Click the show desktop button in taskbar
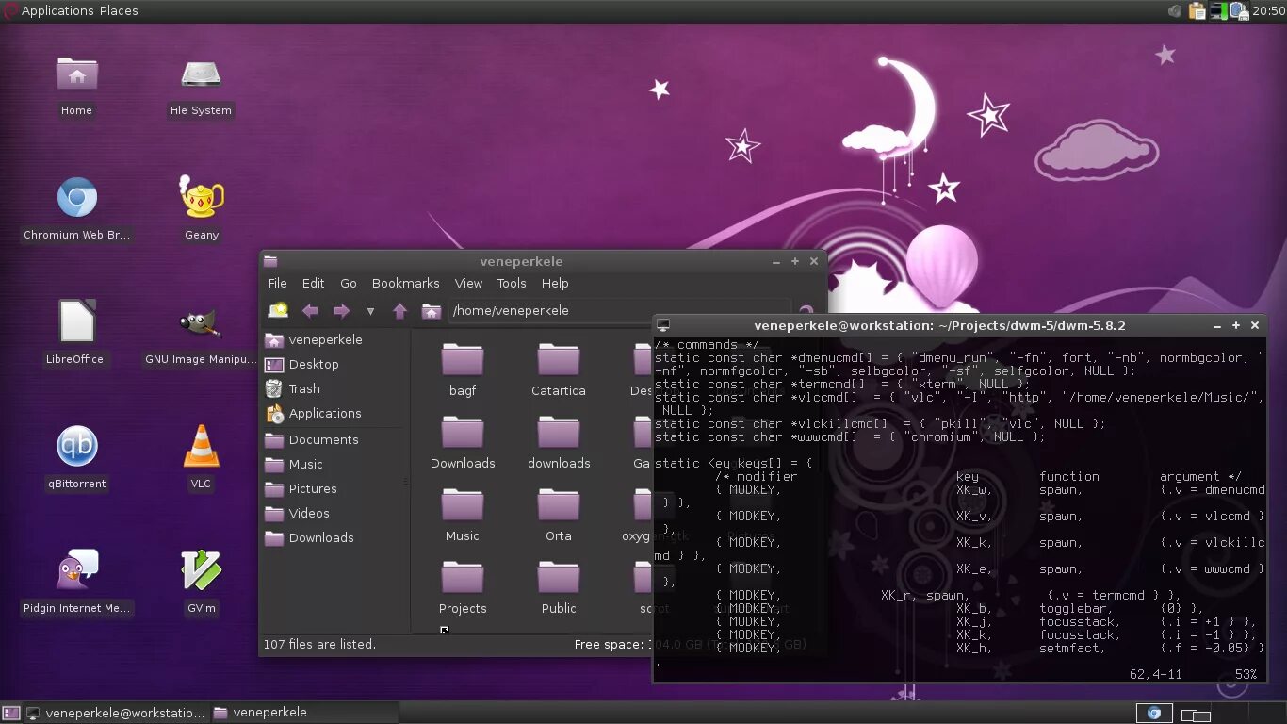Screen dimensions: 1287x724 (x=10, y=714)
